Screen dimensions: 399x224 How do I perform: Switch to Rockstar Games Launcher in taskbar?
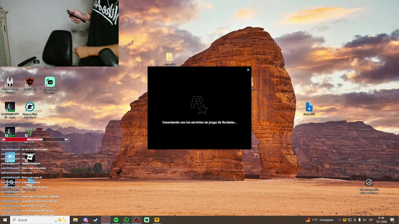tap(157, 220)
